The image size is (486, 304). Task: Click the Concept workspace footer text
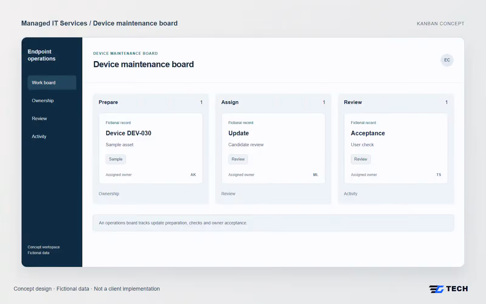(44, 247)
